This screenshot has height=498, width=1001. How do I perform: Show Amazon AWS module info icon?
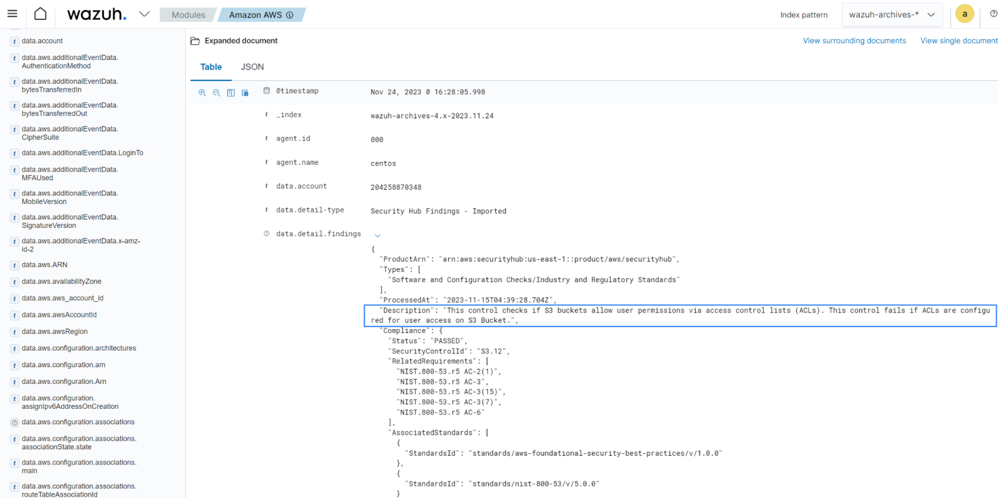tap(289, 15)
